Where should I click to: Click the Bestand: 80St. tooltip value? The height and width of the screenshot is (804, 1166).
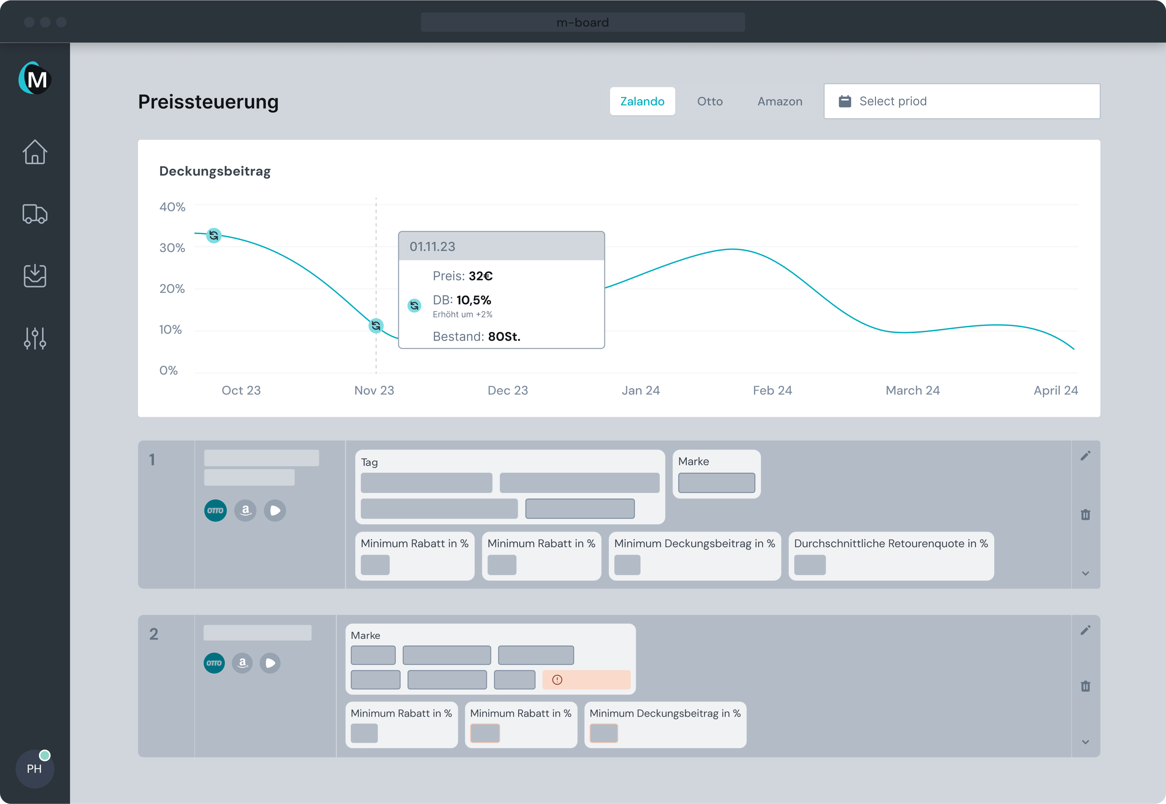tap(476, 336)
